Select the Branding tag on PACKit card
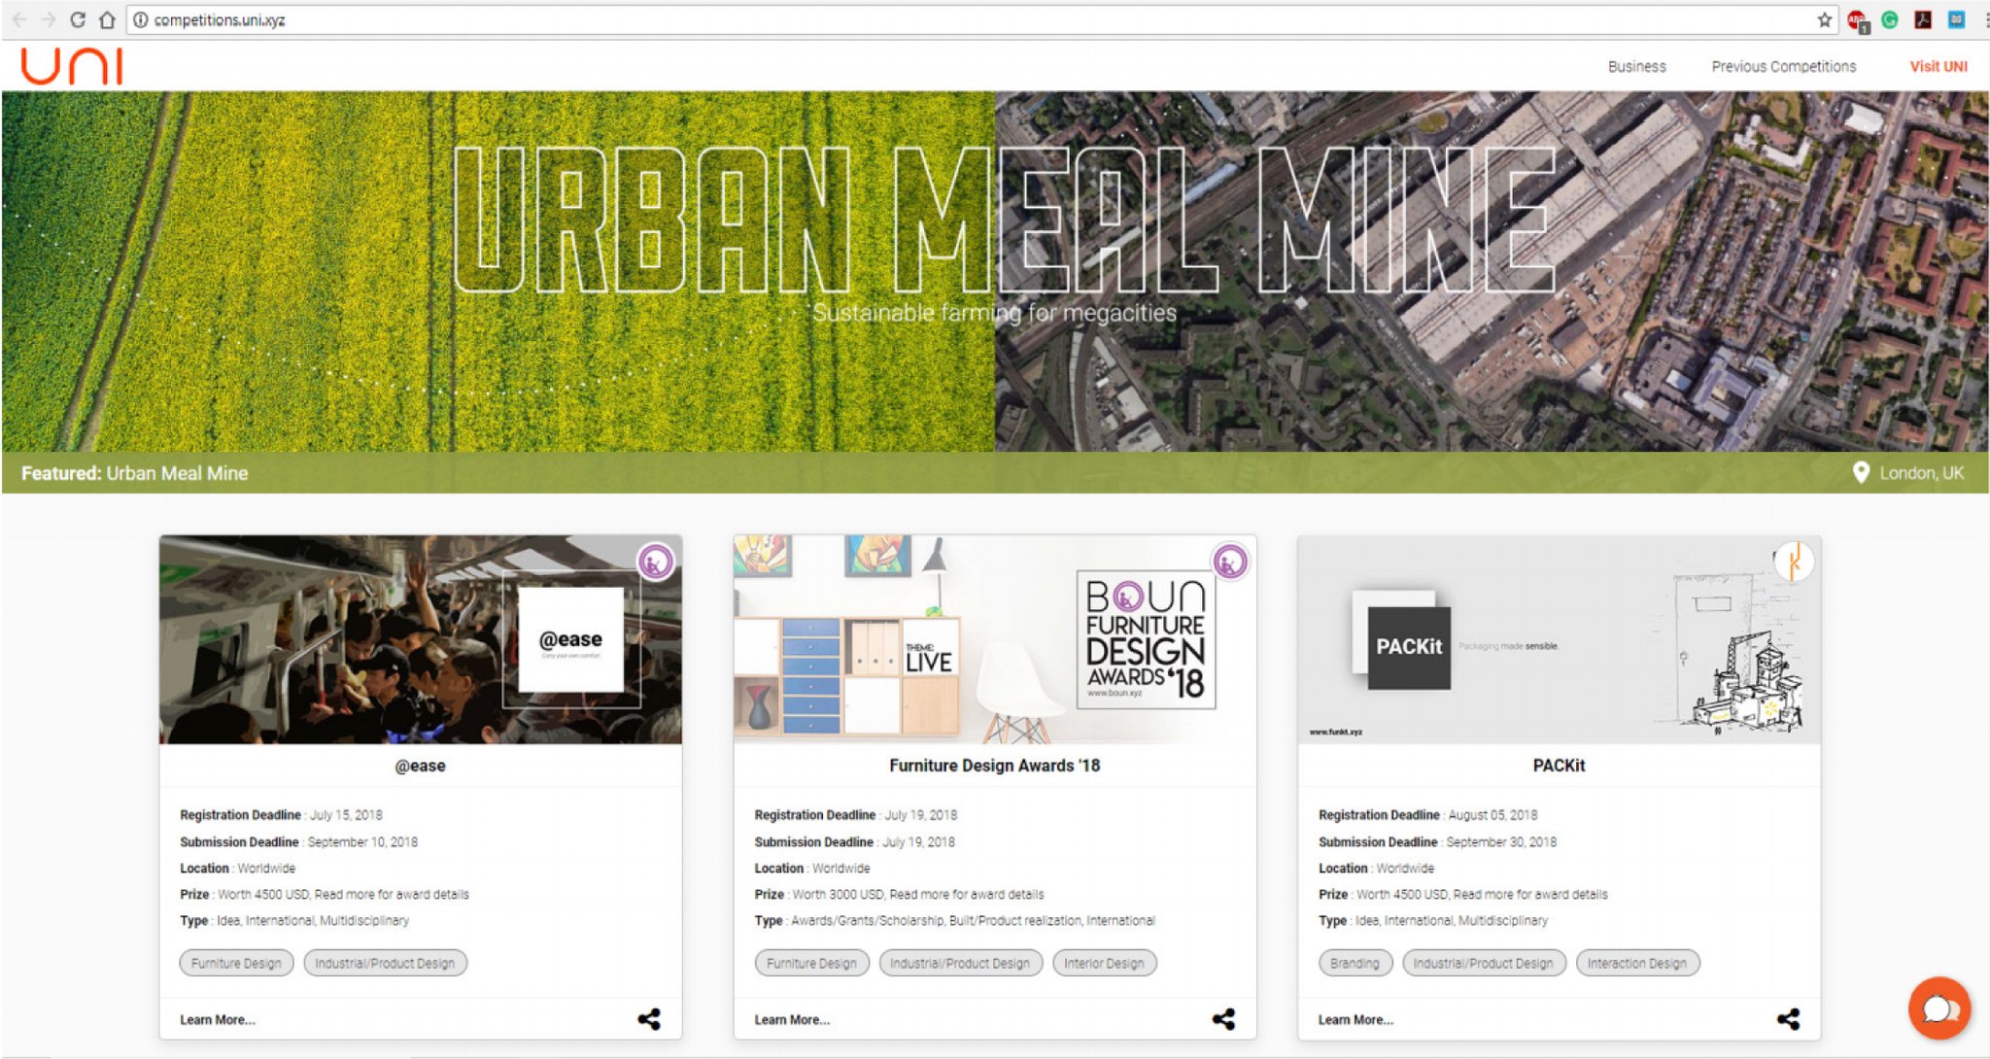The width and height of the screenshot is (1990, 1059). 1355,963
